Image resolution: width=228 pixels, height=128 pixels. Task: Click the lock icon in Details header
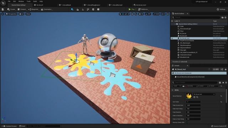[226, 69]
